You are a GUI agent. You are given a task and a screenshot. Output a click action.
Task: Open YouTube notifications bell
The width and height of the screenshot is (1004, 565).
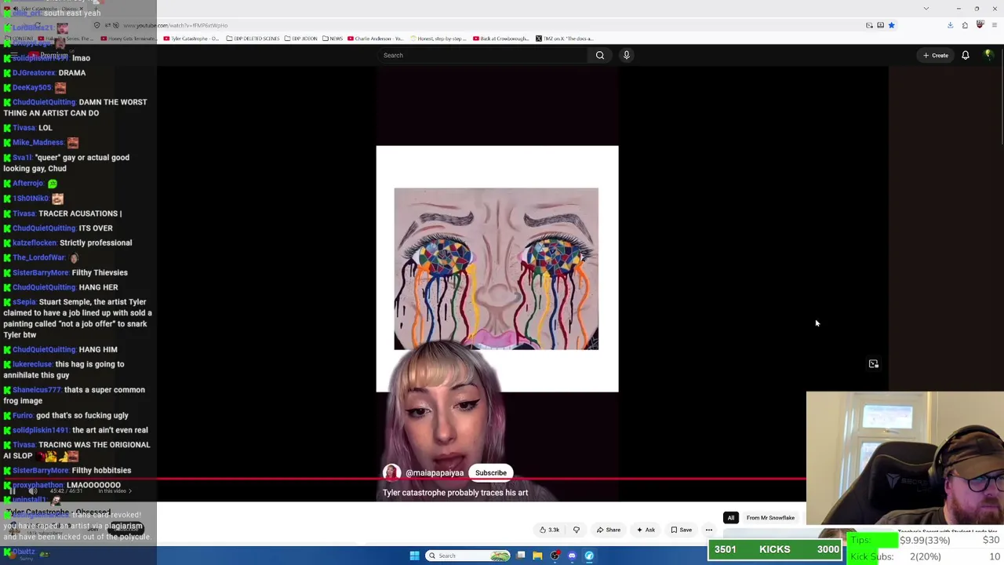pos(966,55)
